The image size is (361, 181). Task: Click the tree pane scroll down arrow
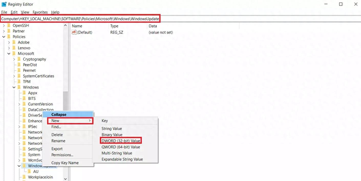[x=65, y=179]
